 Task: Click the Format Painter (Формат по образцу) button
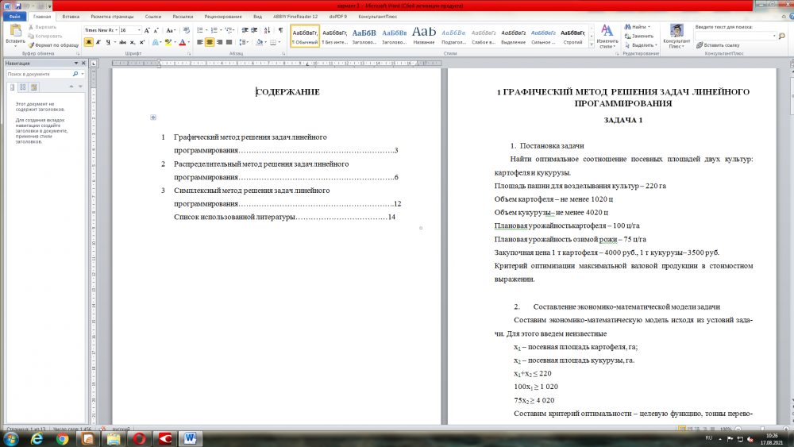52,45
